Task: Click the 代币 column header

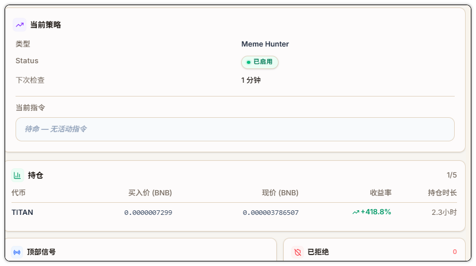Action: (x=18, y=192)
